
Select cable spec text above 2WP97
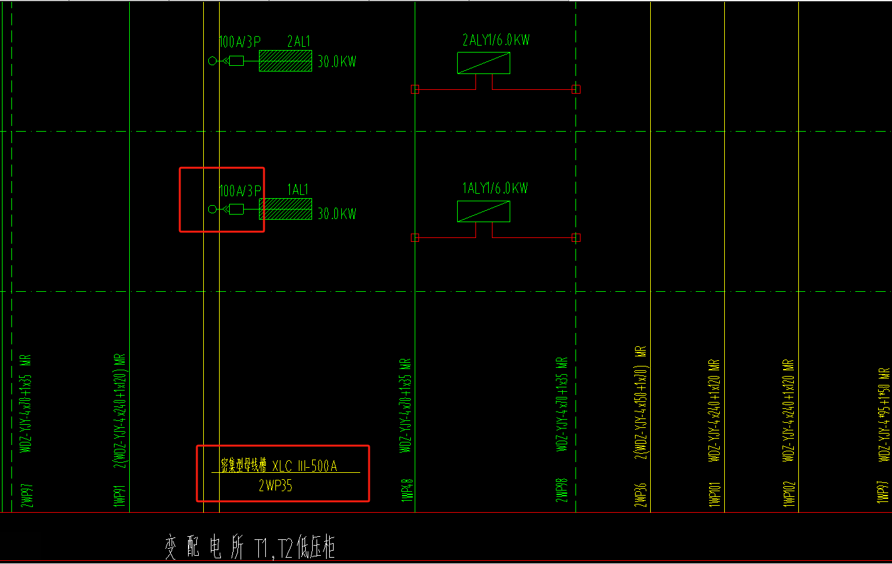pos(25,403)
